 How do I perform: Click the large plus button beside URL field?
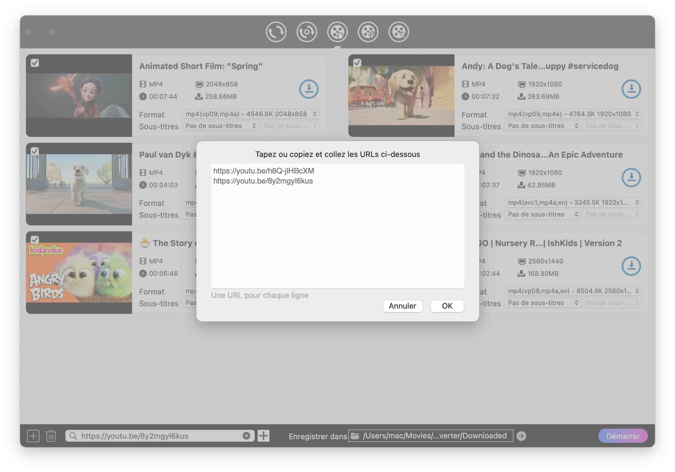tap(264, 436)
